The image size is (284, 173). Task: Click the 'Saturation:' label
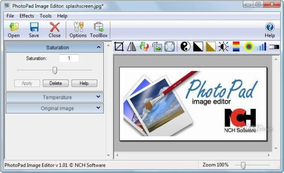[36, 59]
